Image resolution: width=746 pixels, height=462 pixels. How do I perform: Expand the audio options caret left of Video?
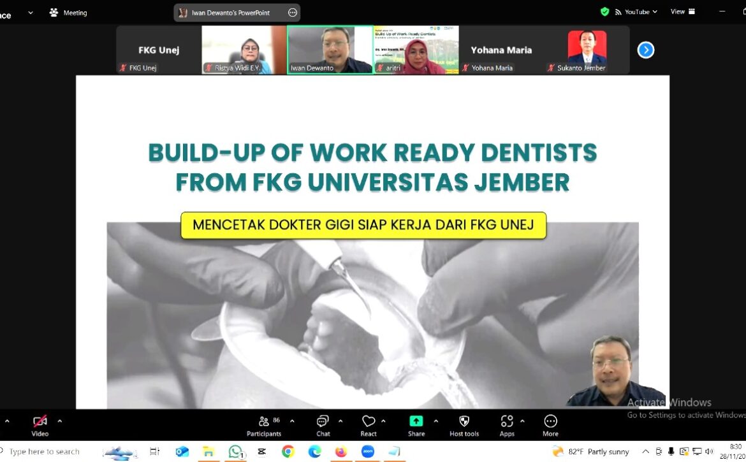pos(6,421)
